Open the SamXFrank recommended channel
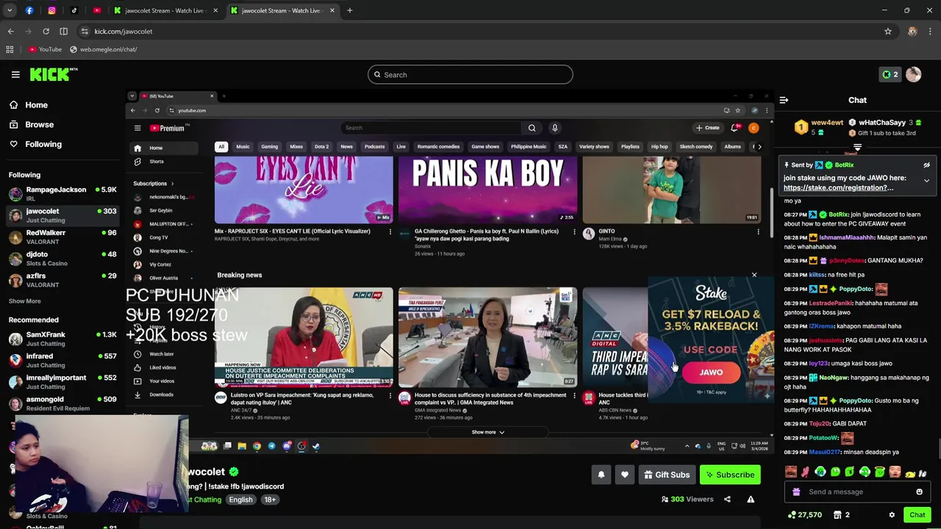The width and height of the screenshot is (941, 529). coord(62,339)
